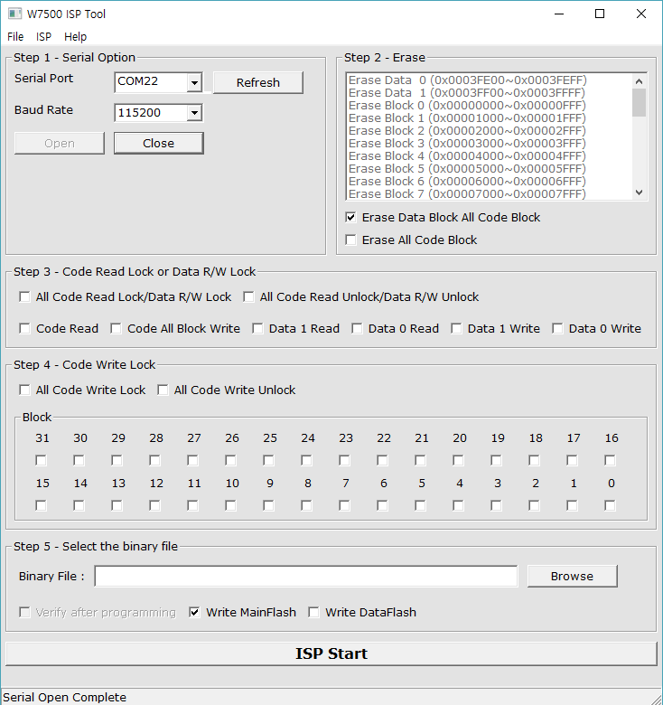This screenshot has height=705, width=663.
Task: Click the ISP Start button
Action: [x=331, y=653]
